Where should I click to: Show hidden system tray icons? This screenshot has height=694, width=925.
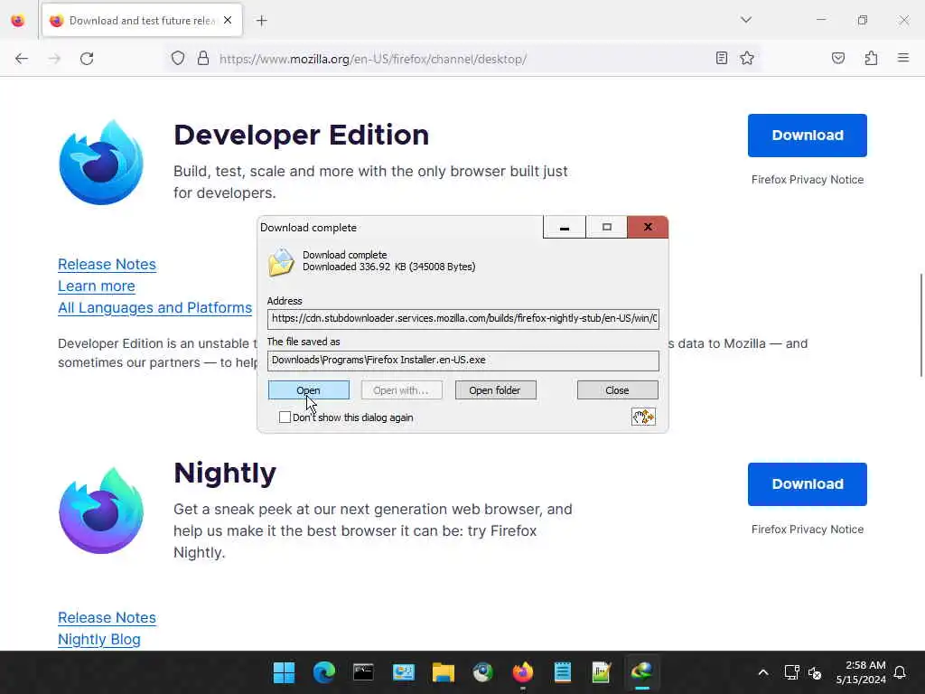pyautogui.click(x=762, y=672)
